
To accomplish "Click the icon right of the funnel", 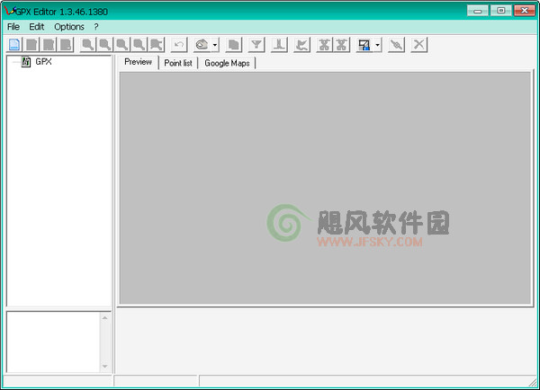I will point(279,45).
